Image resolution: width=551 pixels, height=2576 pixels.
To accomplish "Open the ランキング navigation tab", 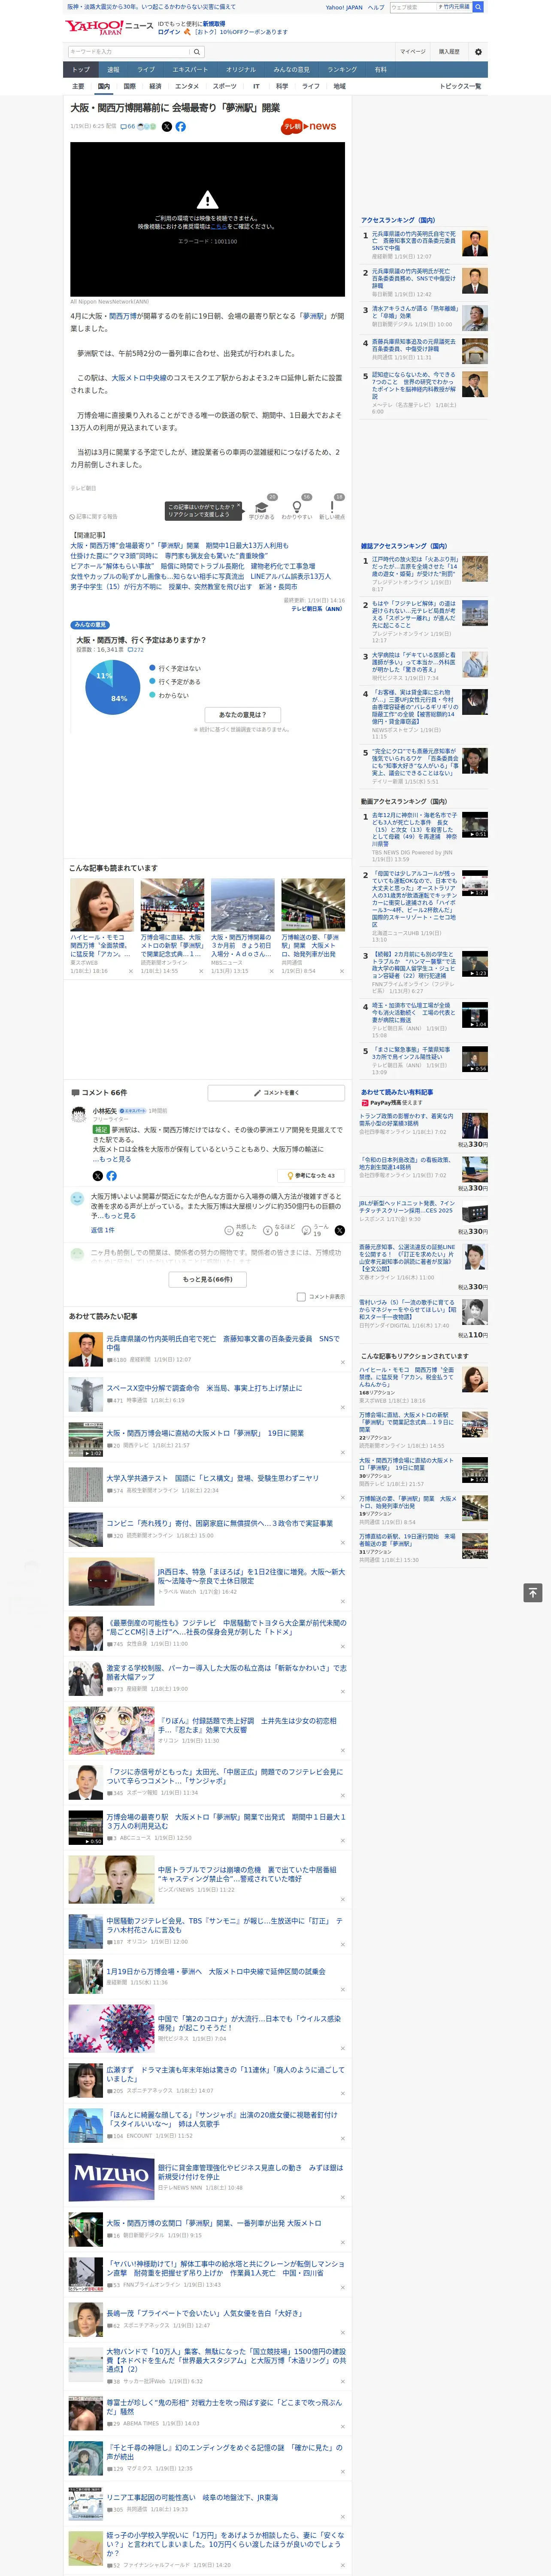I will point(342,70).
